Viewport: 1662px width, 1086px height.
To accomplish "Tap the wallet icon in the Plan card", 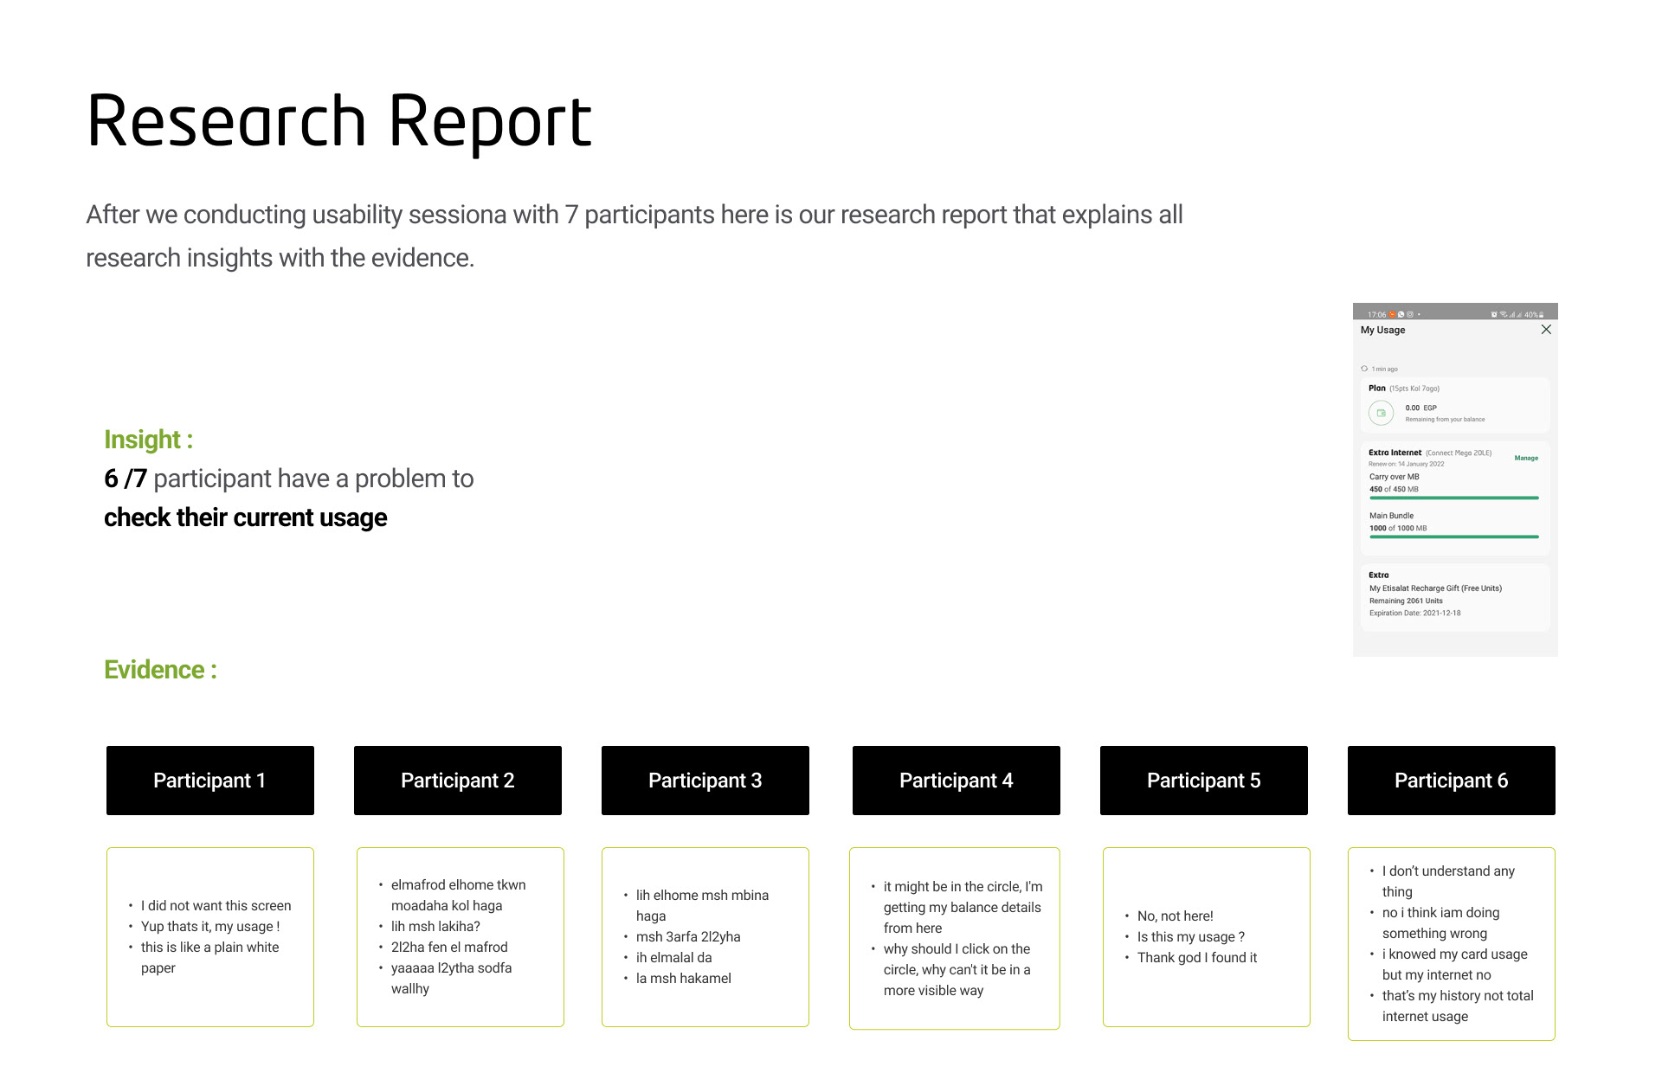I will pos(1381,413).
